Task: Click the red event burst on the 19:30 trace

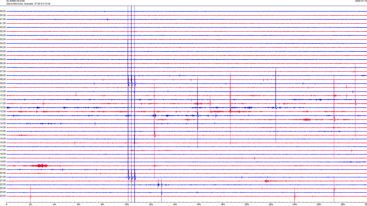Action: [x=41, y=166]
